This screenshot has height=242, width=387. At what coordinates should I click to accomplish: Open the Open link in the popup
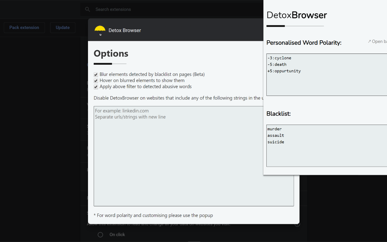pos(377,41)
